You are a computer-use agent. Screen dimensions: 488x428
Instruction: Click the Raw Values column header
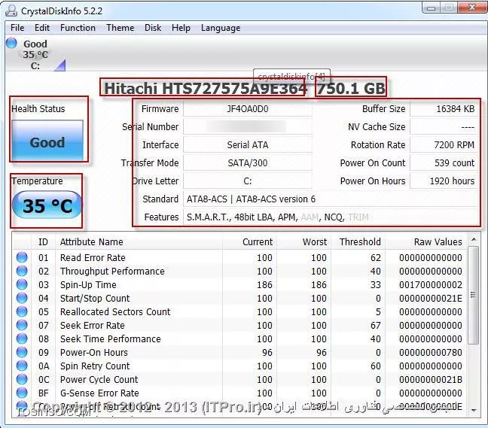[425, 241]
